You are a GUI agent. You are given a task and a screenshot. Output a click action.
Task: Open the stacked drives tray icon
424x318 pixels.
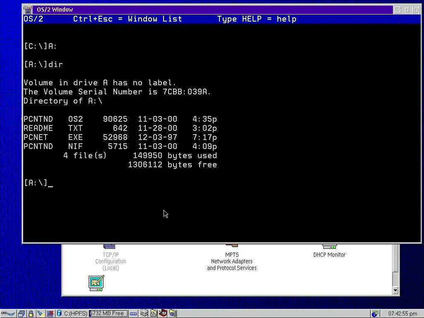click(x=144, y=313)
